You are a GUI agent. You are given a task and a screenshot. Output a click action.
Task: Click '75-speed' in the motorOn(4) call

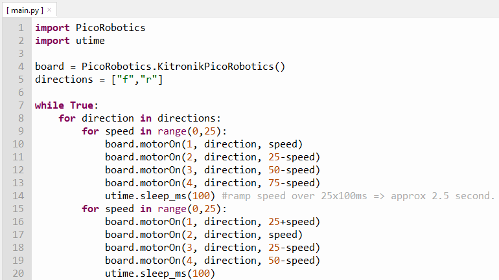tap(294, 183)
